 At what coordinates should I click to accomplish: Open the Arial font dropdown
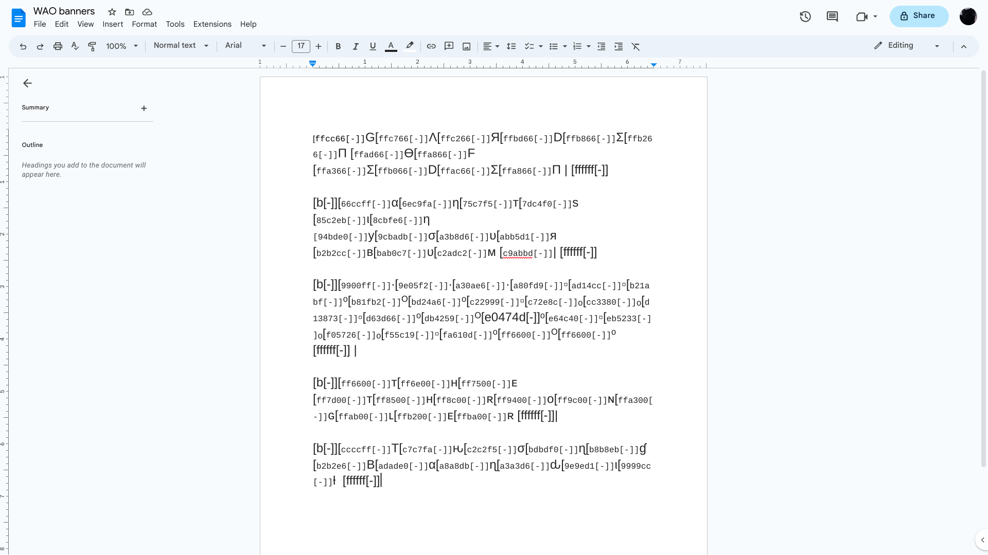245,46
